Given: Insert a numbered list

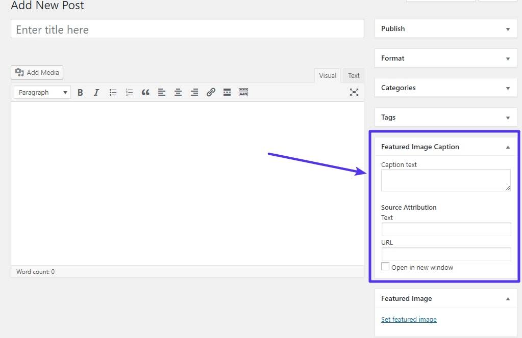Looking at the screenshot, I should (x=129, y=92).
